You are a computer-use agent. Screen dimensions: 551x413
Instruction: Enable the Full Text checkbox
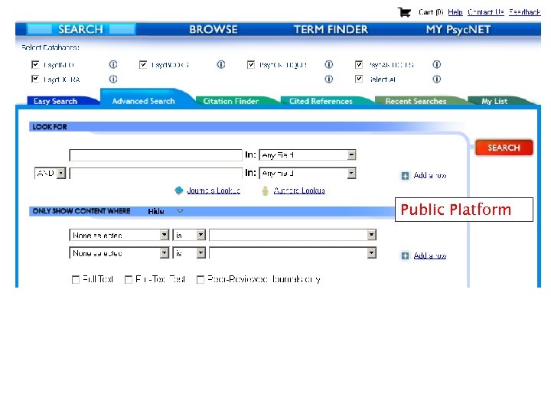[x=76, y=280]
